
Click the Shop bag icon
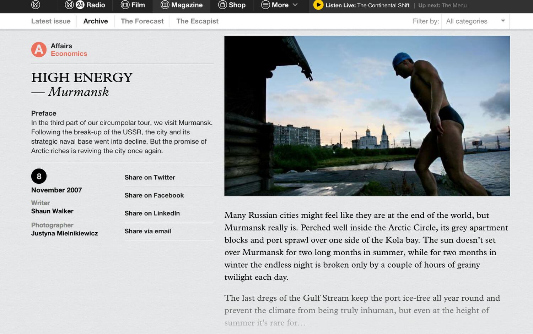point(222,5)
